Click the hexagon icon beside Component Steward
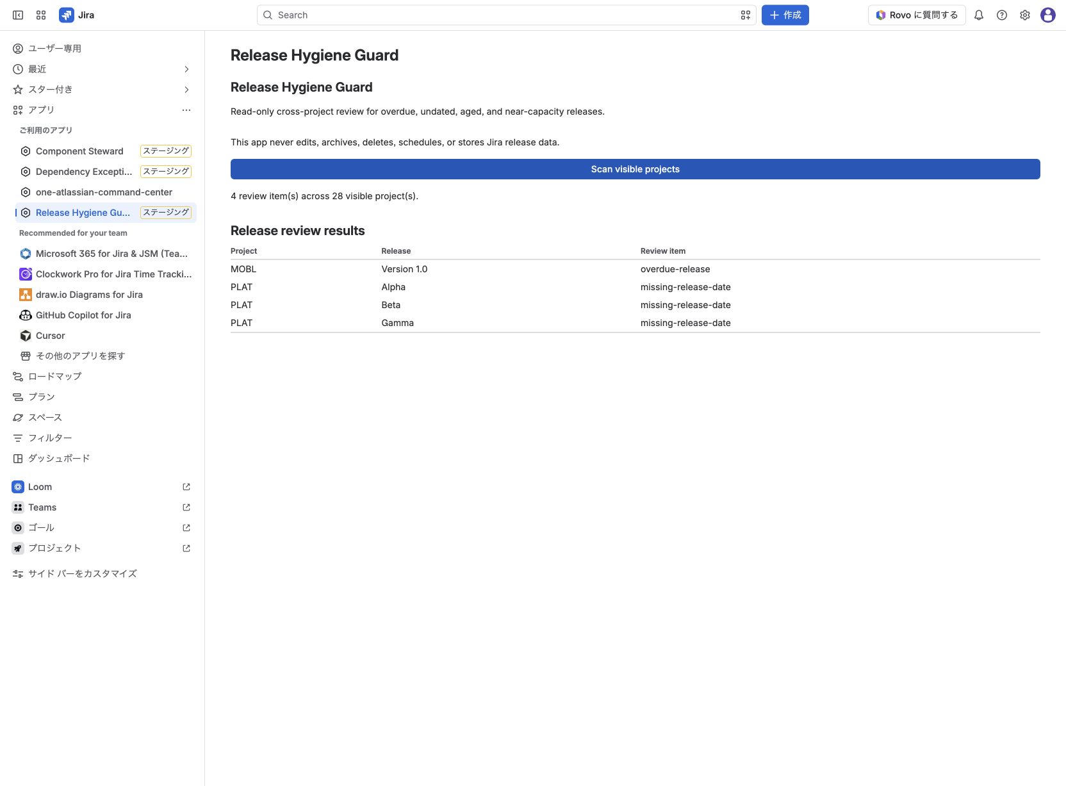Viewport: 1066px width, 786px height. tap(26, 151)
